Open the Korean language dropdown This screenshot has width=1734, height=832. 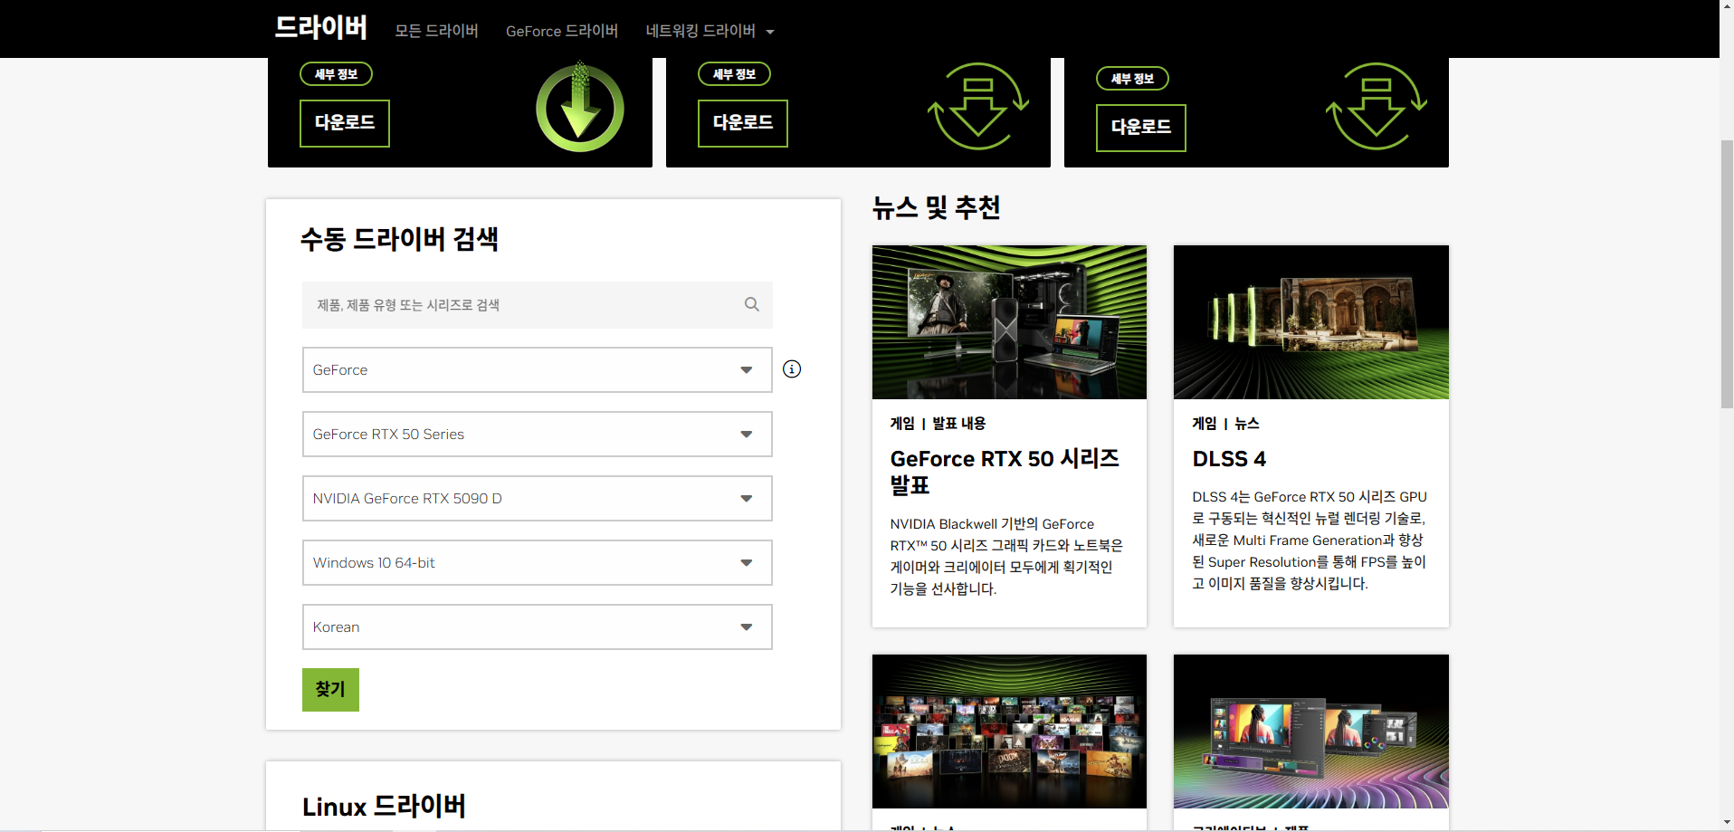pyautogui.click(x=537, y=627)
